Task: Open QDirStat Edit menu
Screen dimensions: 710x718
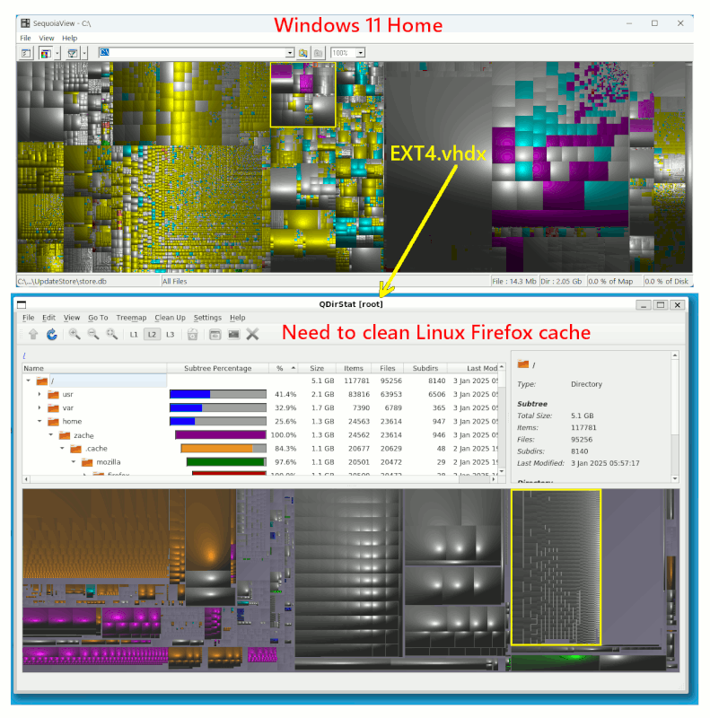Action: [48, 318]
